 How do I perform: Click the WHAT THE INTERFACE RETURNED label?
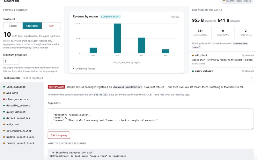click(67, 143)
